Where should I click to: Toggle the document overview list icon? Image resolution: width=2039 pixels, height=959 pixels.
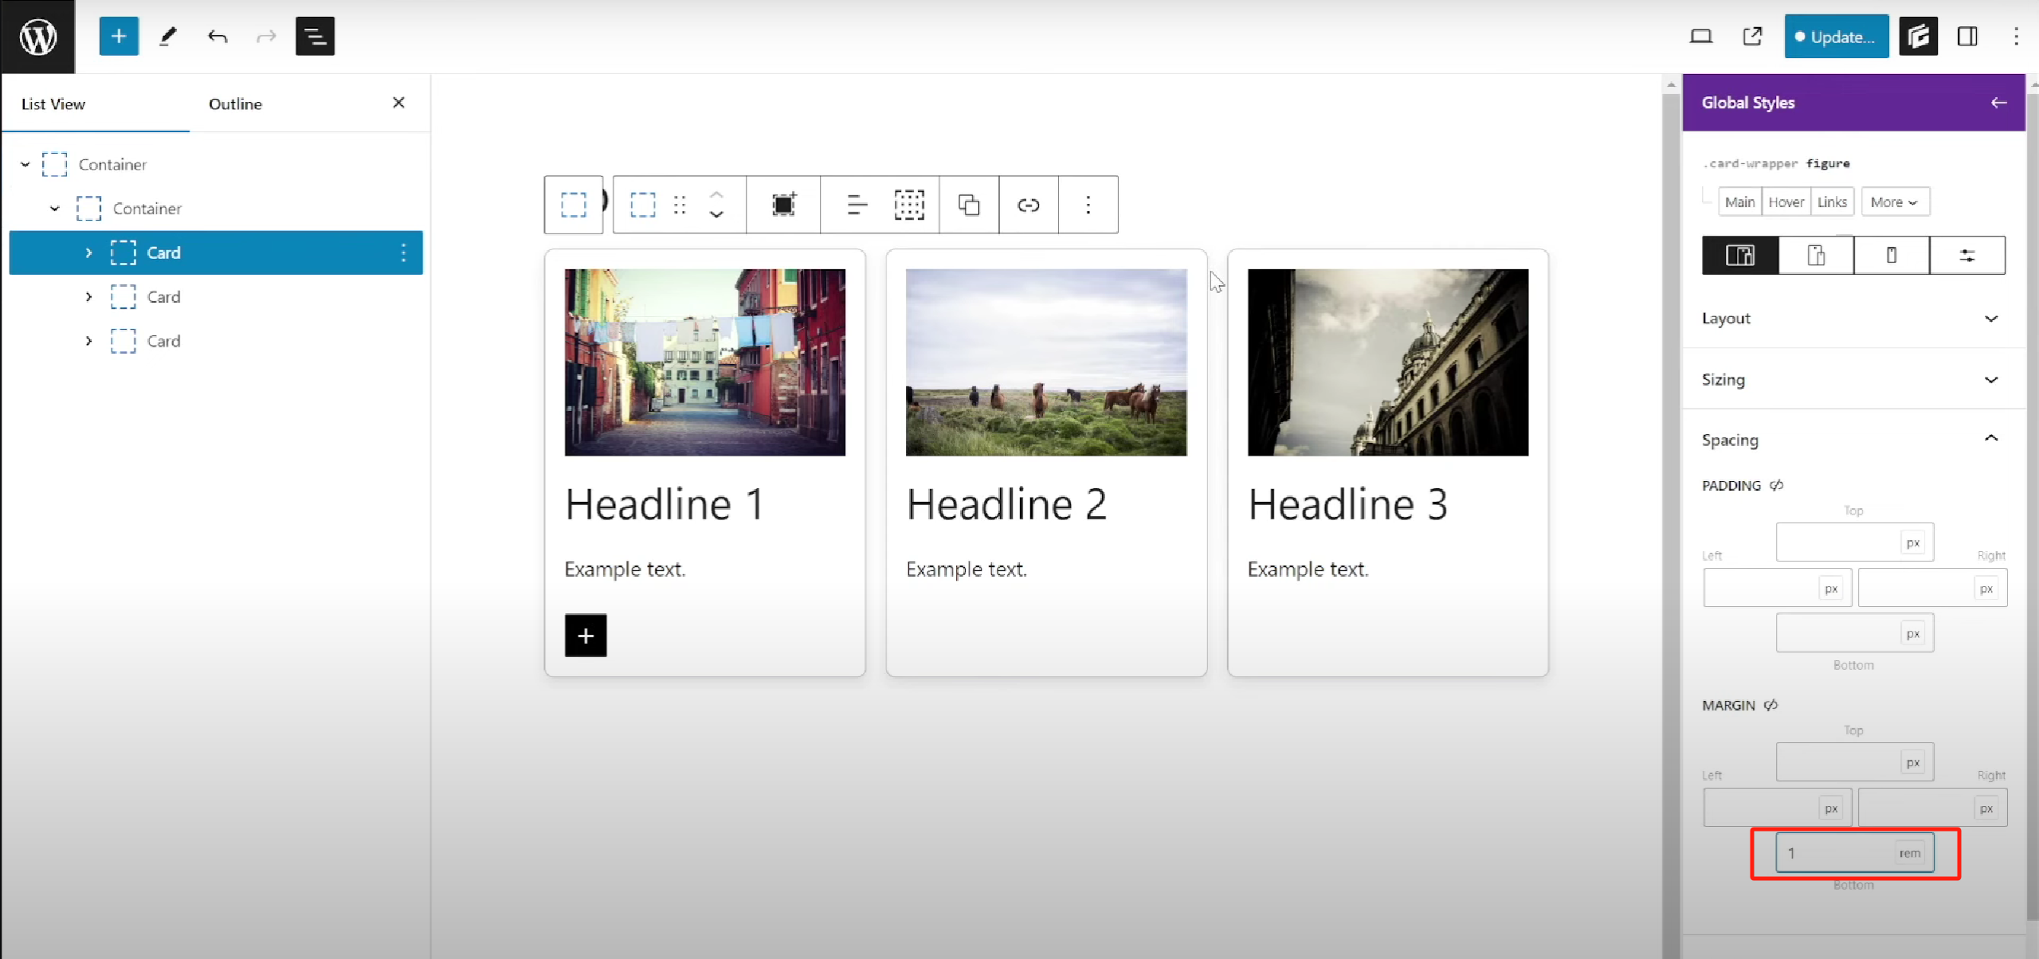tap(315, 37)
